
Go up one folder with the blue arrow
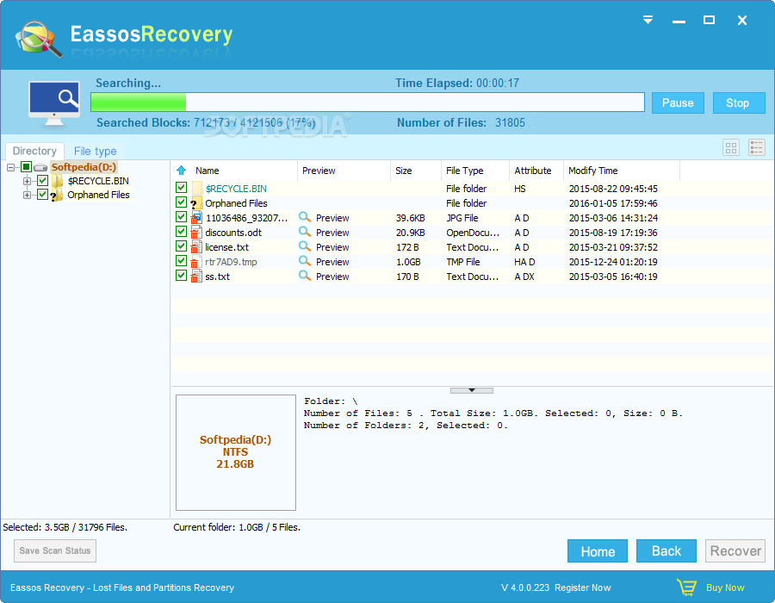coord(182,171)
